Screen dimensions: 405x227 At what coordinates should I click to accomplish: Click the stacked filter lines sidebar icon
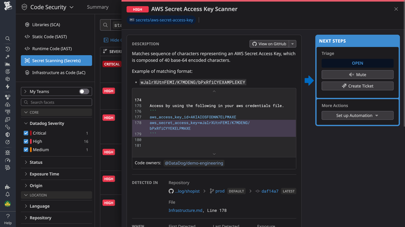7,112
